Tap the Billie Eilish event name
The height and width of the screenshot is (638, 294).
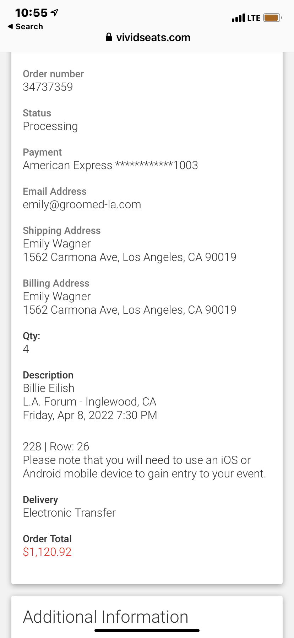pyautogui.click(x=49, y=388)
